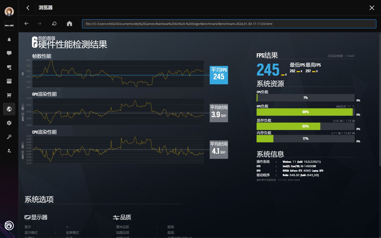This screenshot has height=238, width=381.
Task: Go to the browser home page
Action: (69, 24)
